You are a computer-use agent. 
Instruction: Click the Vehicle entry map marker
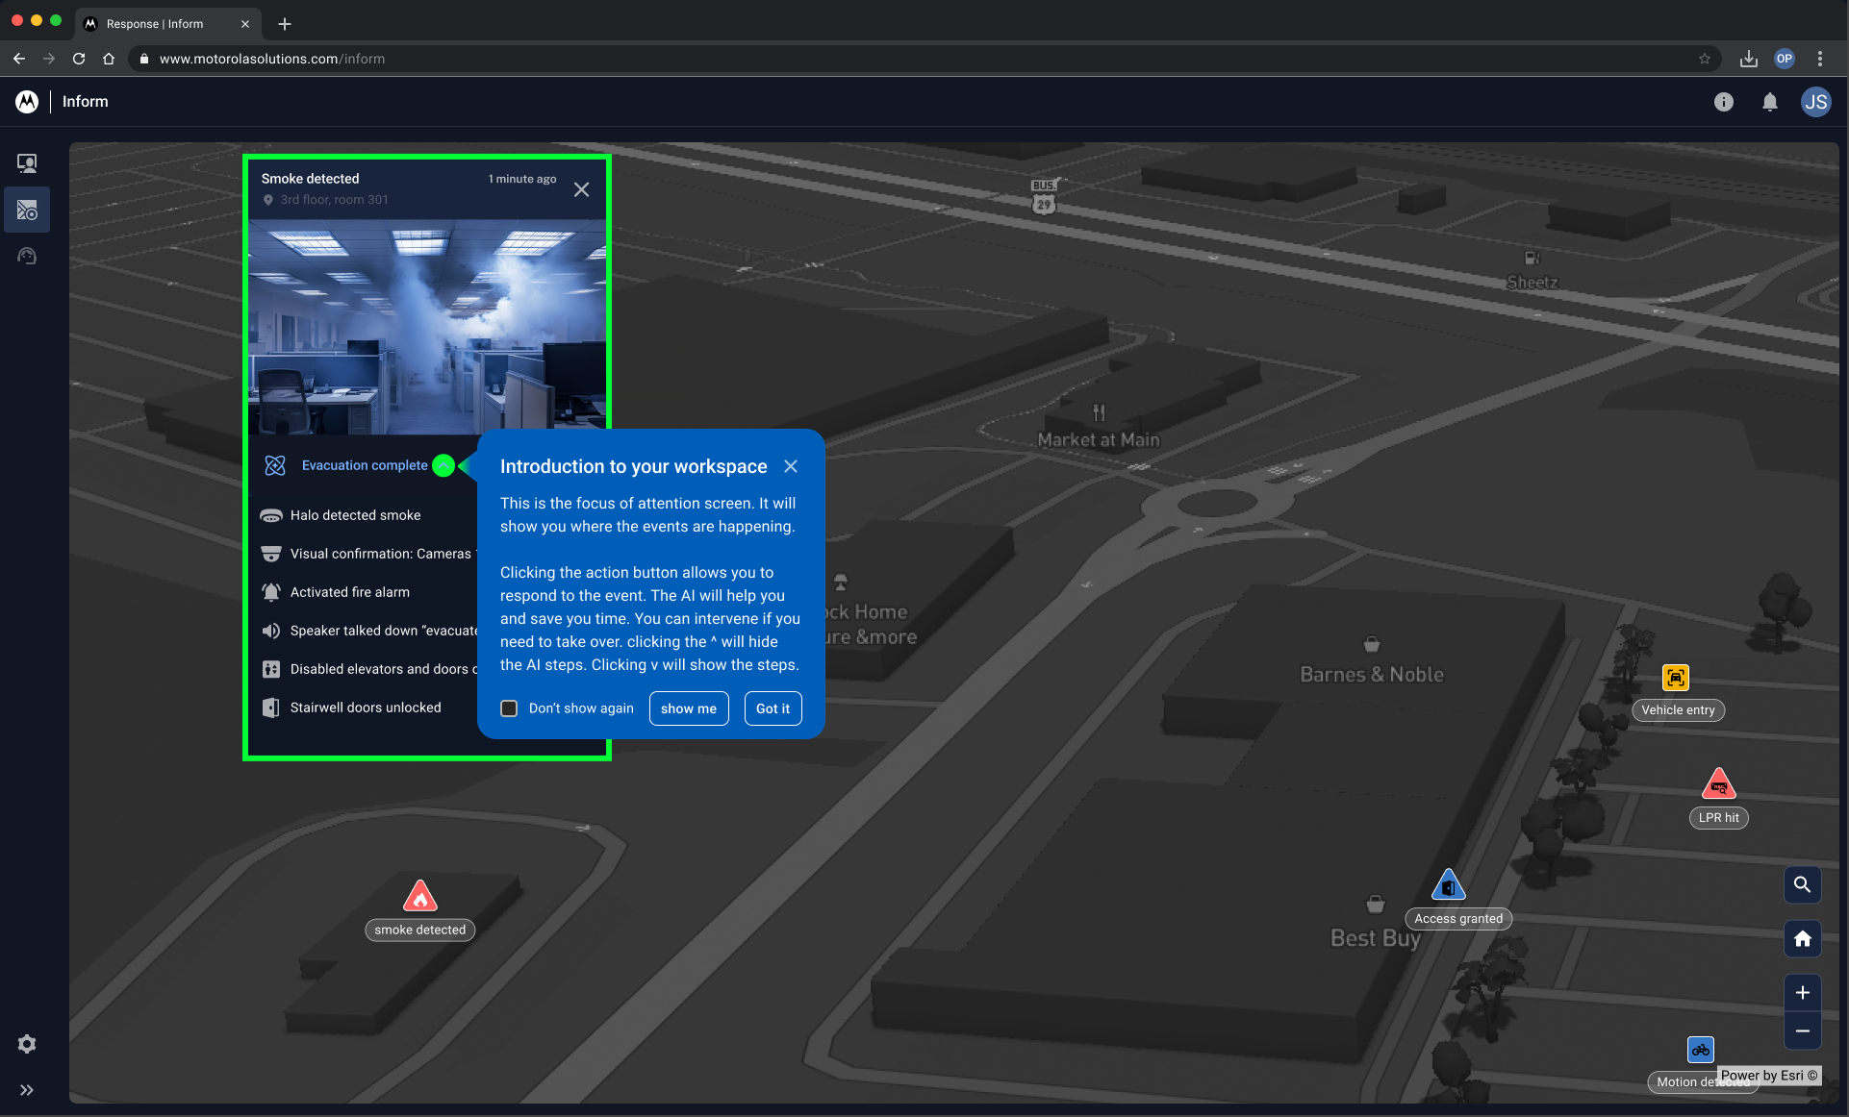(1675, 679)
